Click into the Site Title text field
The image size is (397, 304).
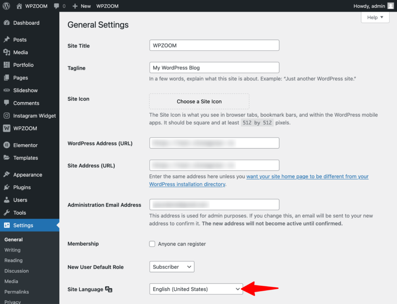coord(214,45)
